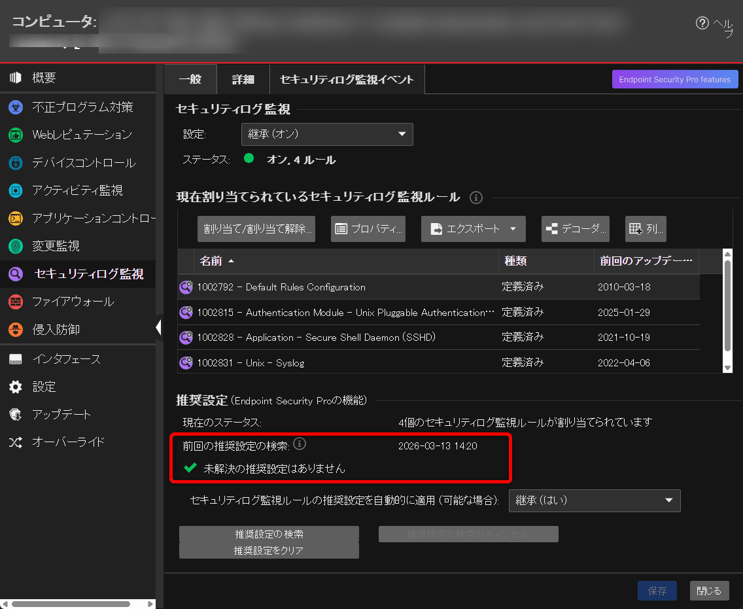Sort by 種類 column header
The height and width of the screenshot is (609, 743).
coord(546,260)
